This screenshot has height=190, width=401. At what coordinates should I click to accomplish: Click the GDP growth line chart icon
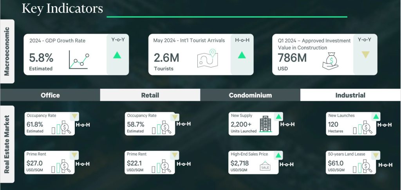[x=79, y=60]
